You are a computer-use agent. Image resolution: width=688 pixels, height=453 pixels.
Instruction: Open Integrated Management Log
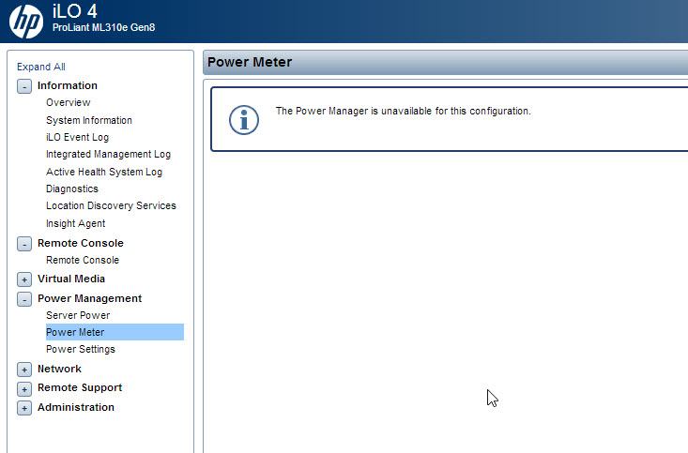click(x=108, y=155)
